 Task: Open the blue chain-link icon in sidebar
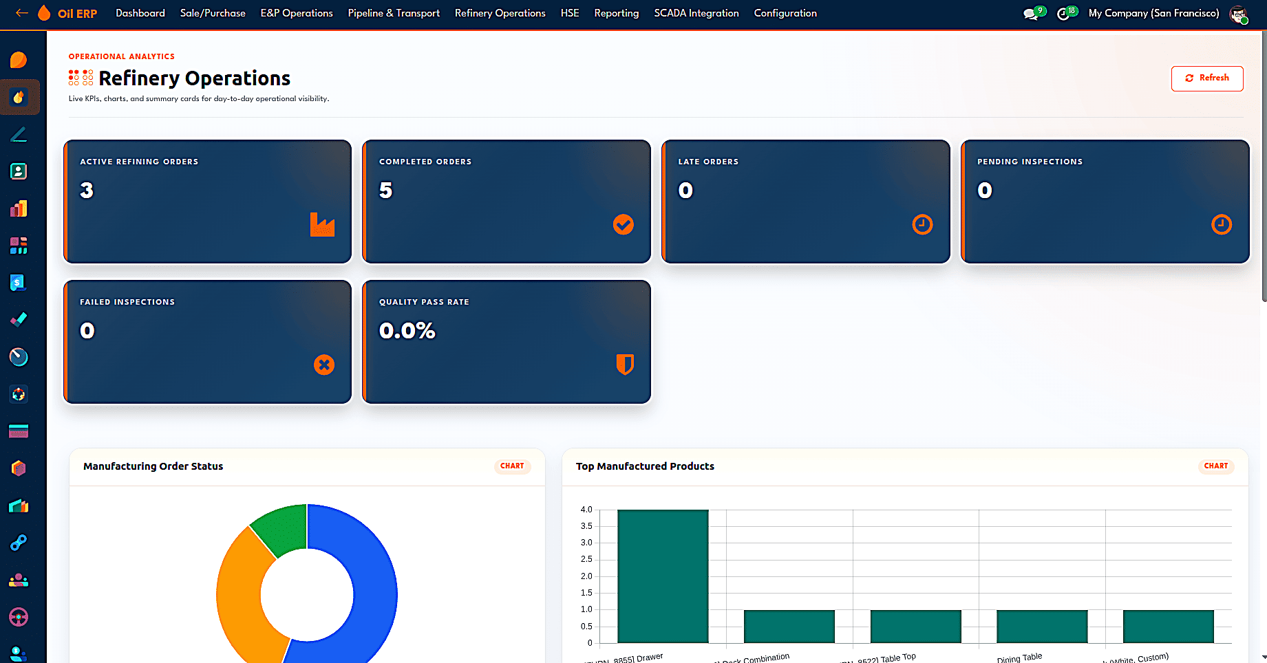coord(19,543)
